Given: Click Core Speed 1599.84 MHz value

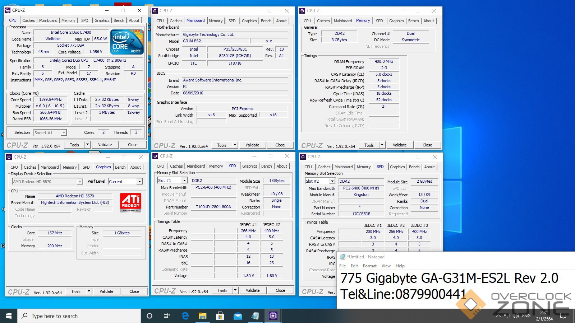Looking at the screenshot, I should click(51, 99).
